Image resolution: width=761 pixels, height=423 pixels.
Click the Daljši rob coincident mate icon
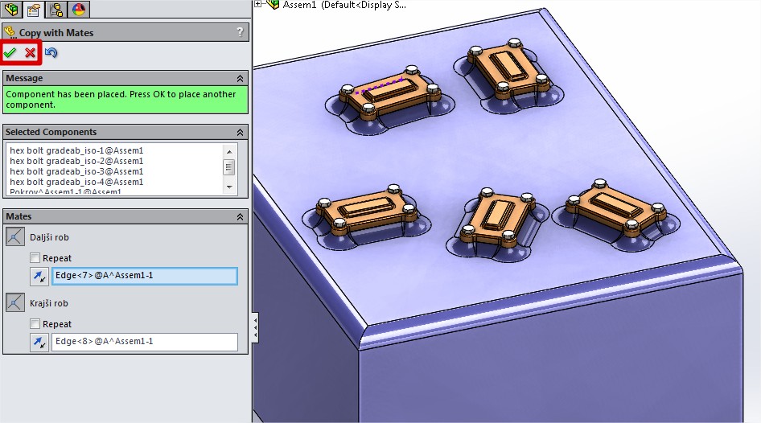15,236
